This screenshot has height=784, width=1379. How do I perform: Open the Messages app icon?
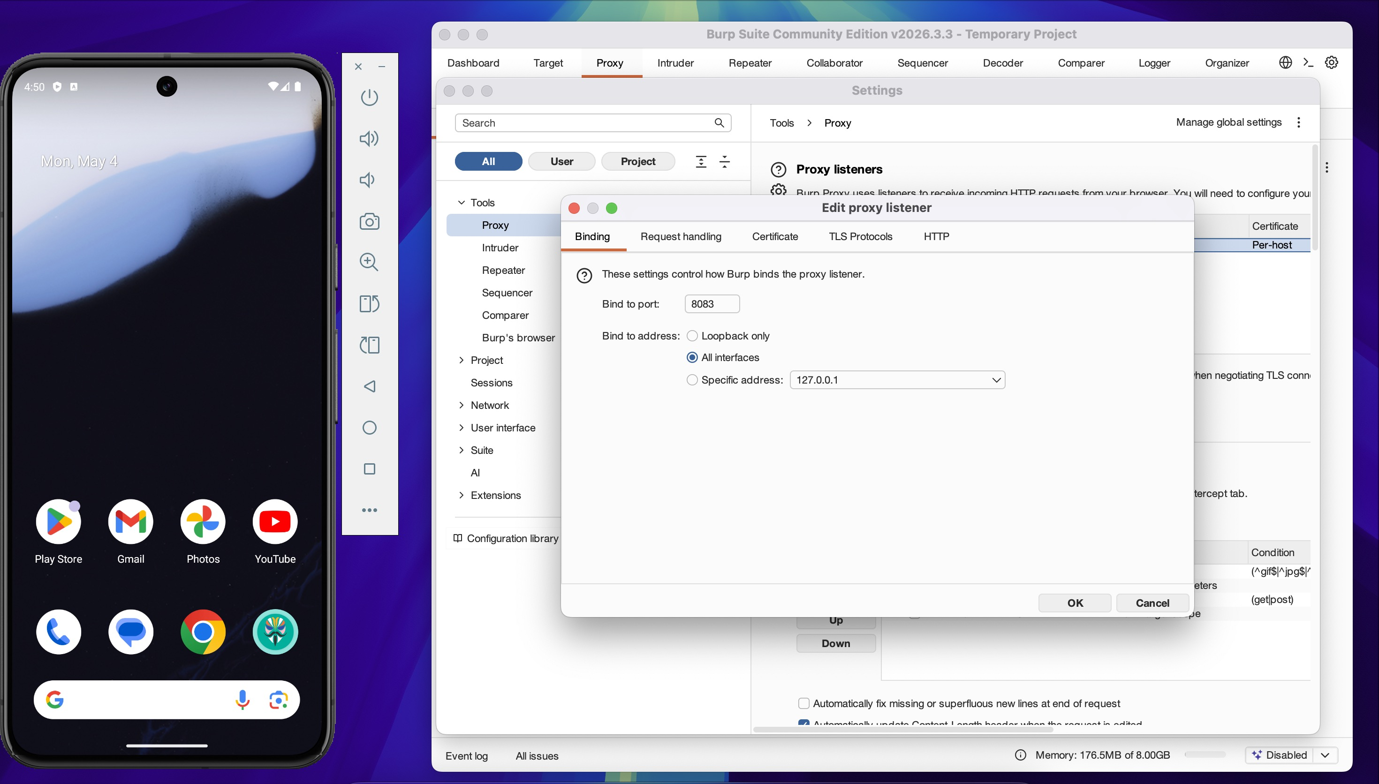(130, 632)
